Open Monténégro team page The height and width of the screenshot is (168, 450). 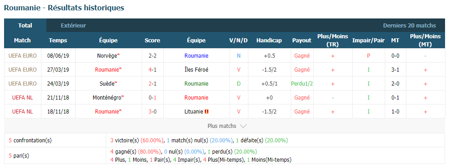pos(107,98)
